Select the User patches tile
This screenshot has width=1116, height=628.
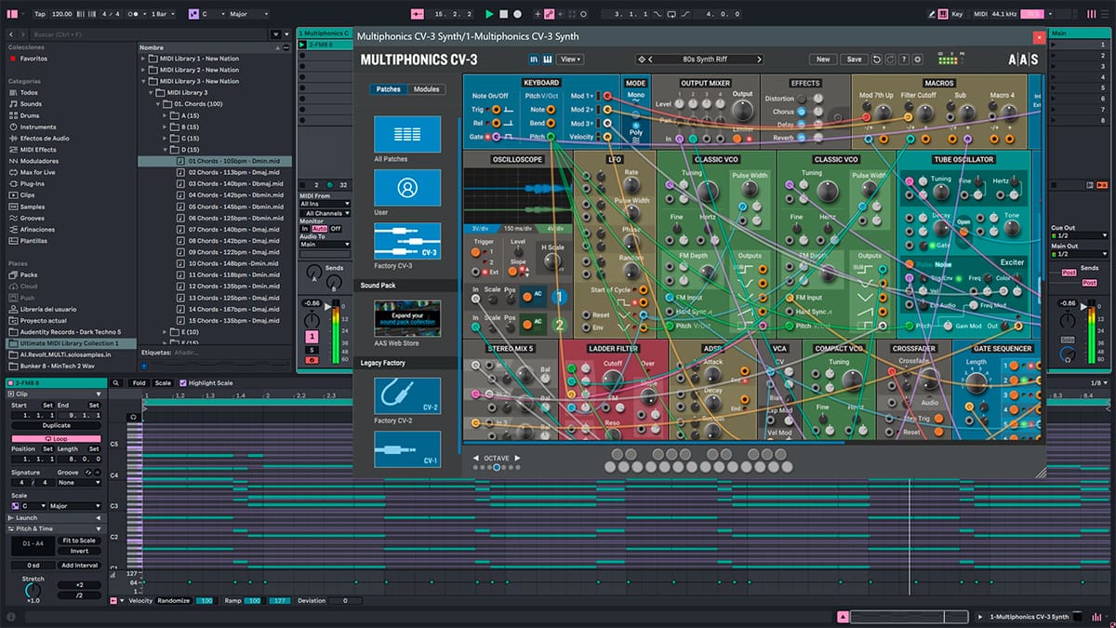(x=407, y=187)
